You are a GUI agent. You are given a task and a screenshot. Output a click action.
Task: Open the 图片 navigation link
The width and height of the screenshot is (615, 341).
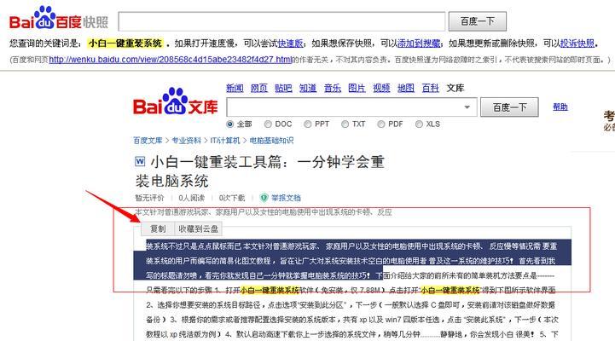click(x=357, y=88)
